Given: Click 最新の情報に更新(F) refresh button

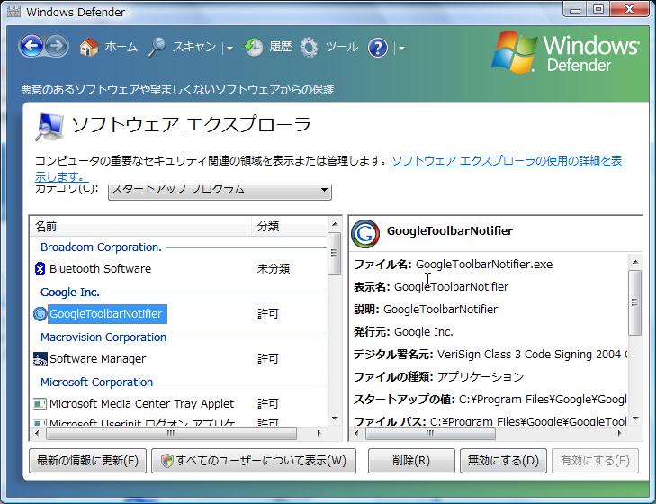Looking at the screenshot, I should (x=87, y=461).
